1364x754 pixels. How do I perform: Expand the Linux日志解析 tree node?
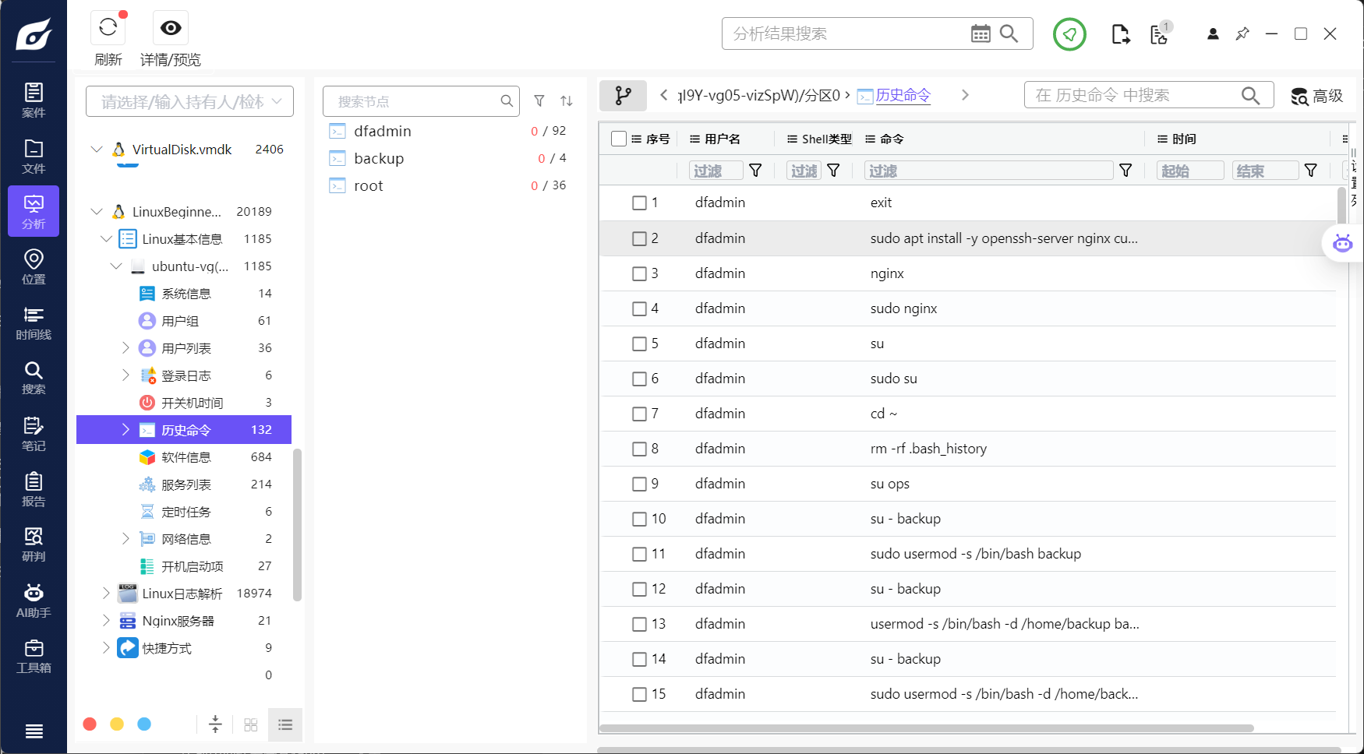[106, 593]
